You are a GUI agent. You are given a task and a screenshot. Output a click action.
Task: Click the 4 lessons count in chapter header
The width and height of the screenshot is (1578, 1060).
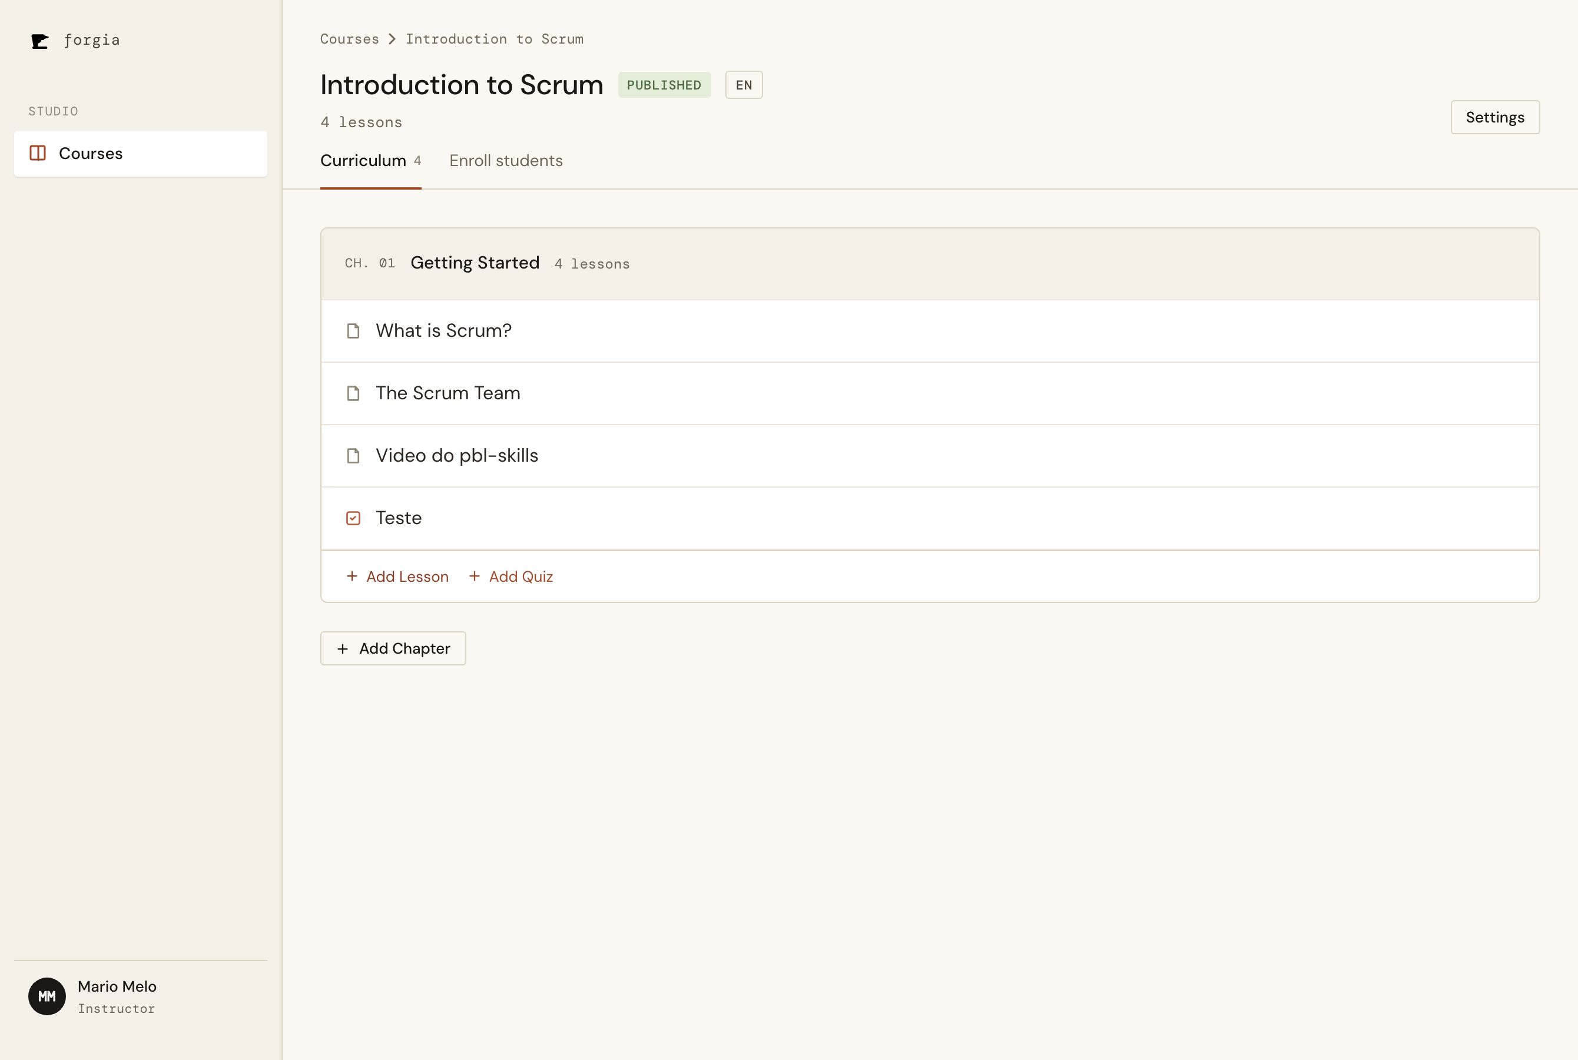pyautogui.click(x=591, y=264)
